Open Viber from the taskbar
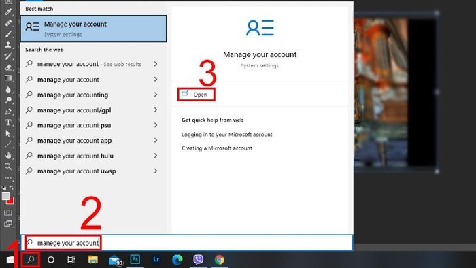This screenshot has width=476, height=268. (x=199, y=260)
